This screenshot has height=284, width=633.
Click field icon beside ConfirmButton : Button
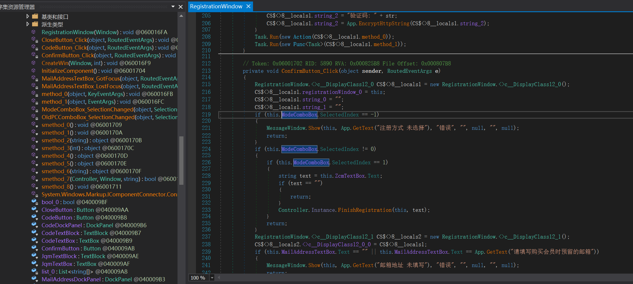tap(35, 248)
